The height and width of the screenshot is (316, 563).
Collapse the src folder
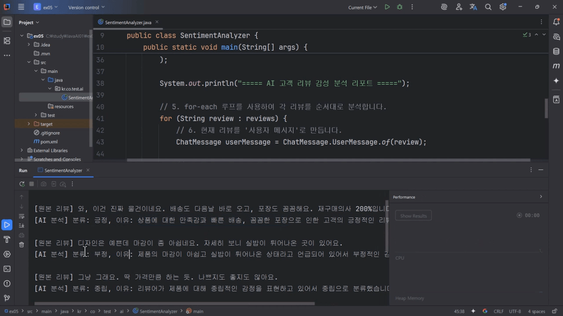click(x=29, y=62)
